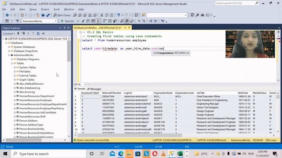This screenshot has width=282, height=158.
Task: Open Excel from taskbar
Action: pos(180,154)
